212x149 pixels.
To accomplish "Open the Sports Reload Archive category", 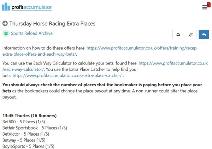I will pos(31,33).
